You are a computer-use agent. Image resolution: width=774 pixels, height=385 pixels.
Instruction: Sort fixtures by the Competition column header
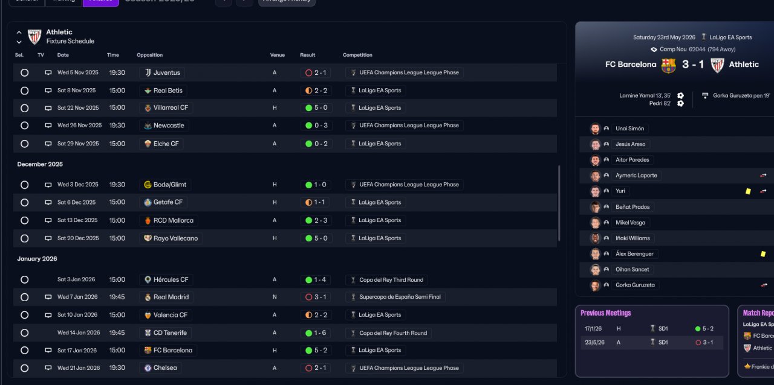pos(357,55)
